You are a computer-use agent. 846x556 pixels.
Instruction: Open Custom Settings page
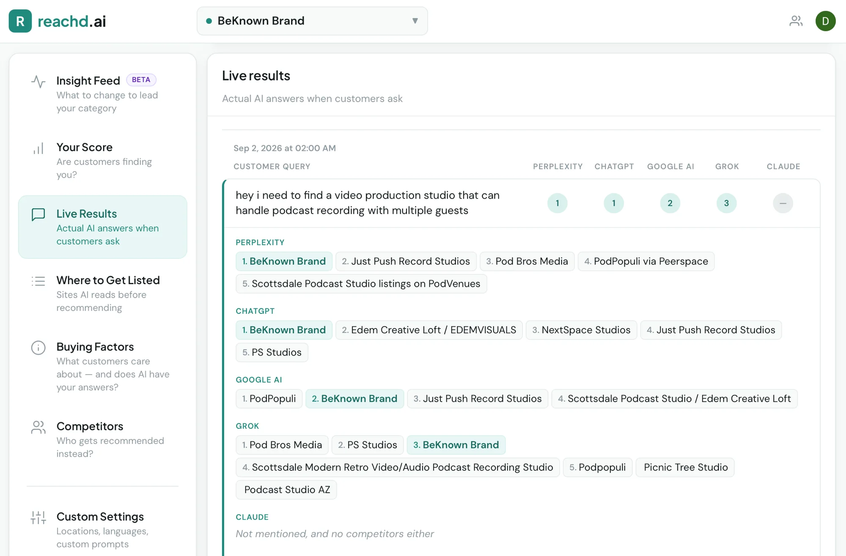[x=103, y=530]
